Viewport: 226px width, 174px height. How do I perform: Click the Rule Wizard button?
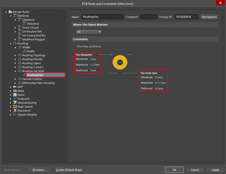[x=14, y=170]
